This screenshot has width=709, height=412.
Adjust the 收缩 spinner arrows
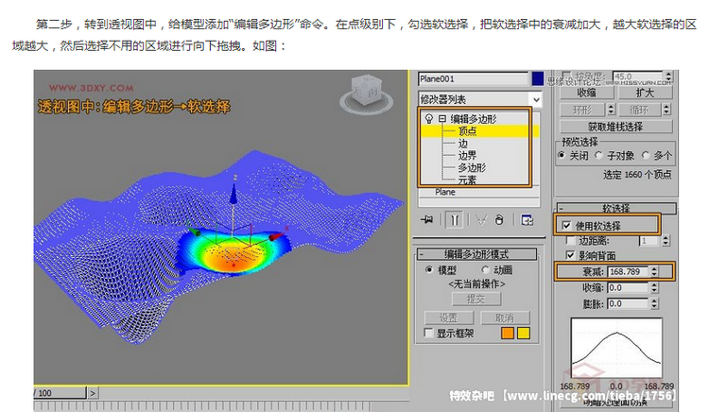[x=654, y=288]
